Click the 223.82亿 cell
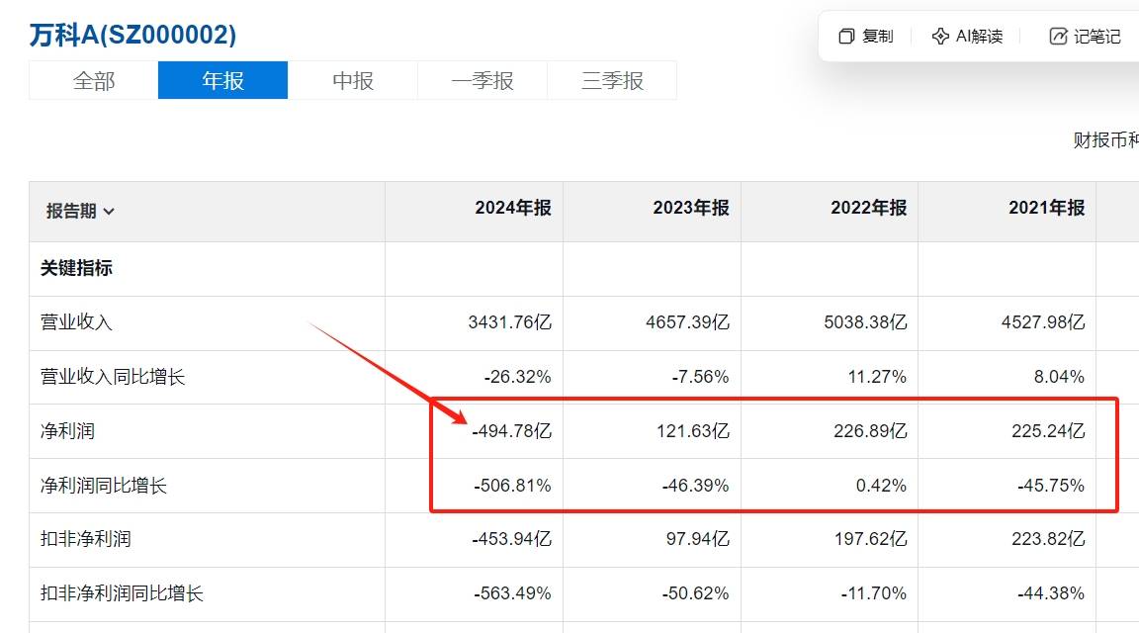Viewport: 1139px width, 633px height. [x=1049, y=539]
